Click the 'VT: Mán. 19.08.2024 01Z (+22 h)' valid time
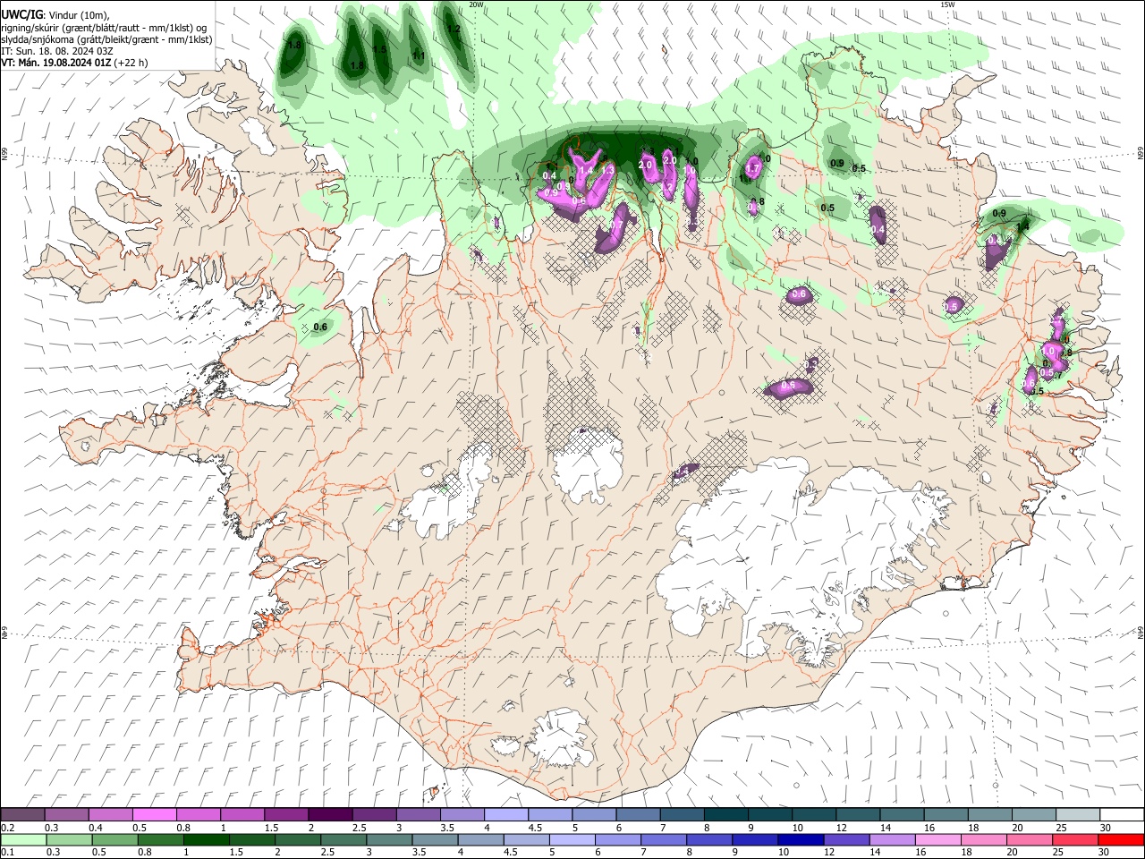The width and height of the screenshot is (1145, 859). pyautogui.click(x=75, y=63)
